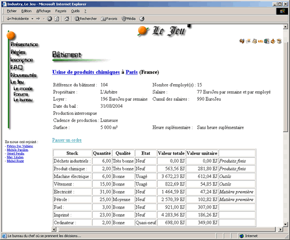This screenshot has width=290, height=240.
Task: Stop the page loading
Action: pyautogui.click(x=50, y=19)
